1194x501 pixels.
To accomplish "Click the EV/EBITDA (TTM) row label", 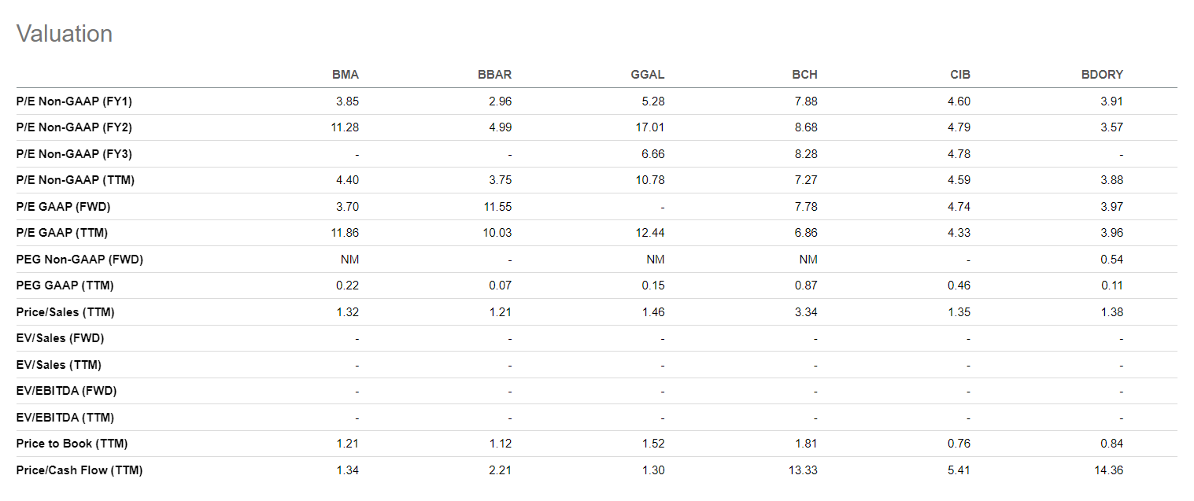I will pos(65,418).
